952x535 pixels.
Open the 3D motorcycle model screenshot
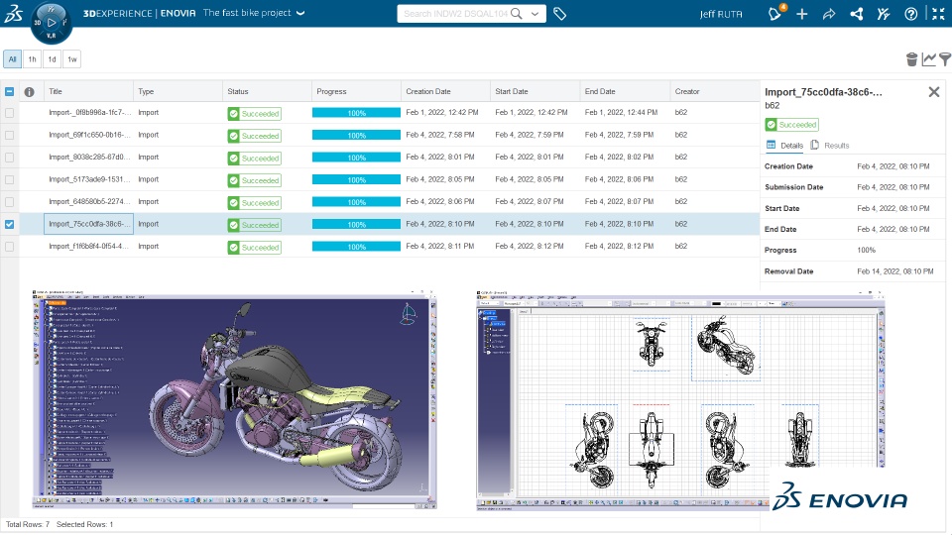coord(234,399)
